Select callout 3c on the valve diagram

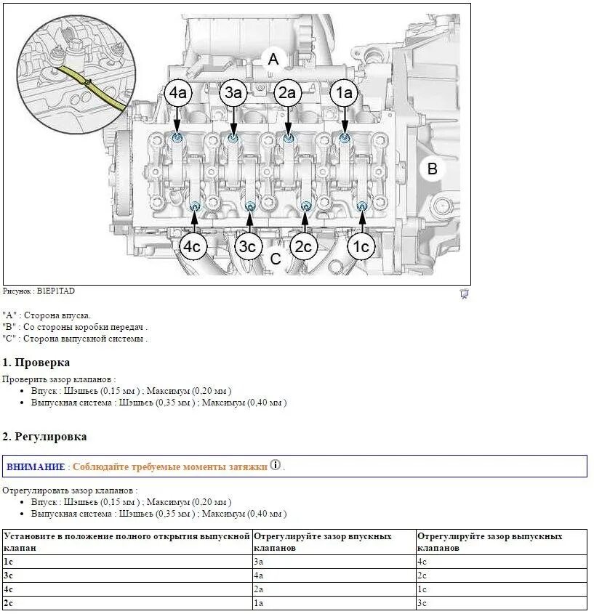pyautogui.click(x=248, y=246)
